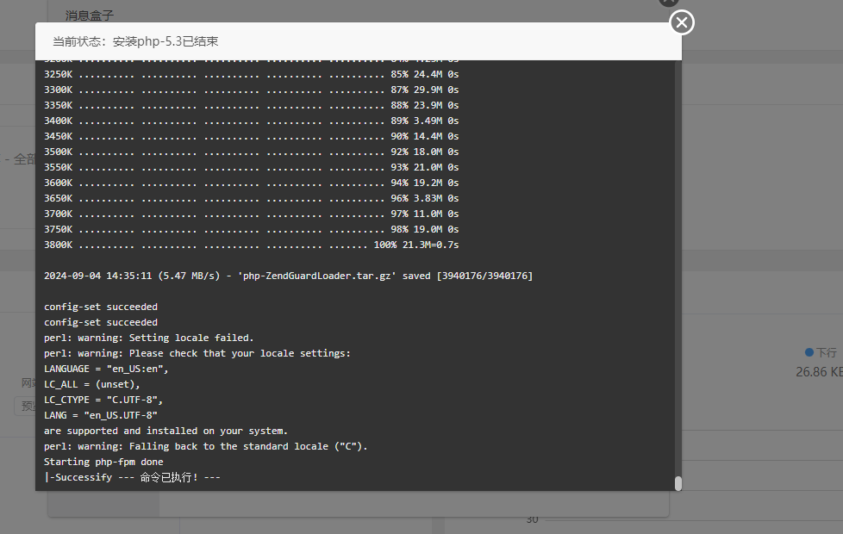Click the 3800K 100% 21.3M=0.7s progress line
Viewport: 843px width, 534px height.
click(251, 245)
